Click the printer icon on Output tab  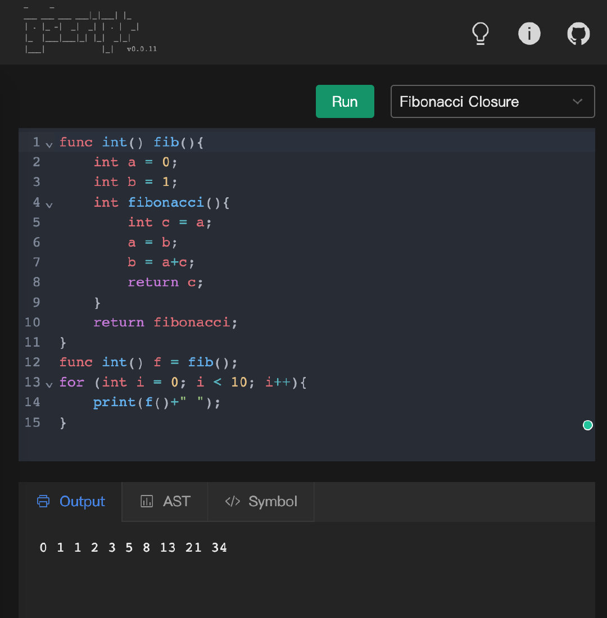point(43,501)
